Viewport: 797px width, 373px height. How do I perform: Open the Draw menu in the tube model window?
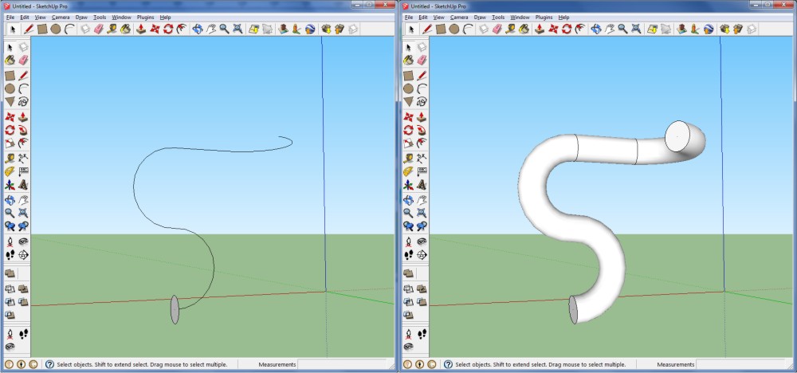(x=479, y=17)
